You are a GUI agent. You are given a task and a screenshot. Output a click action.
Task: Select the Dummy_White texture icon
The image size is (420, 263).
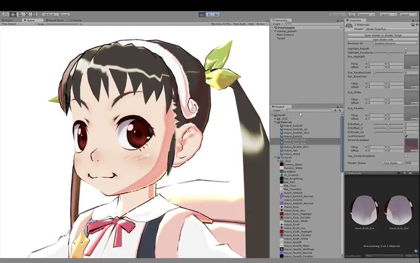click(x=282, y=168)
